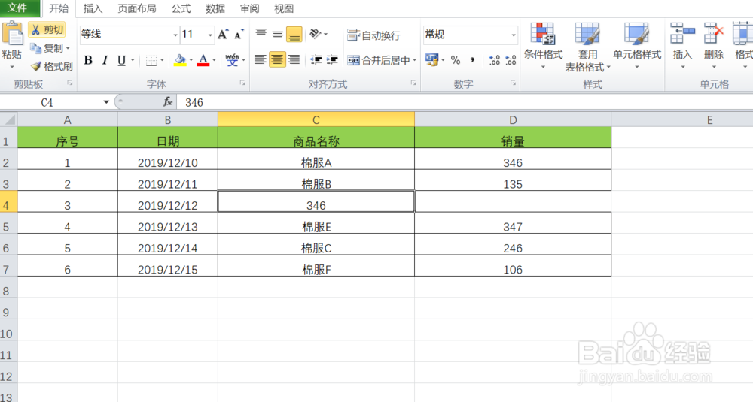Open font group dialog launcher
753x402 pixels.
click(x=242, y=83)
